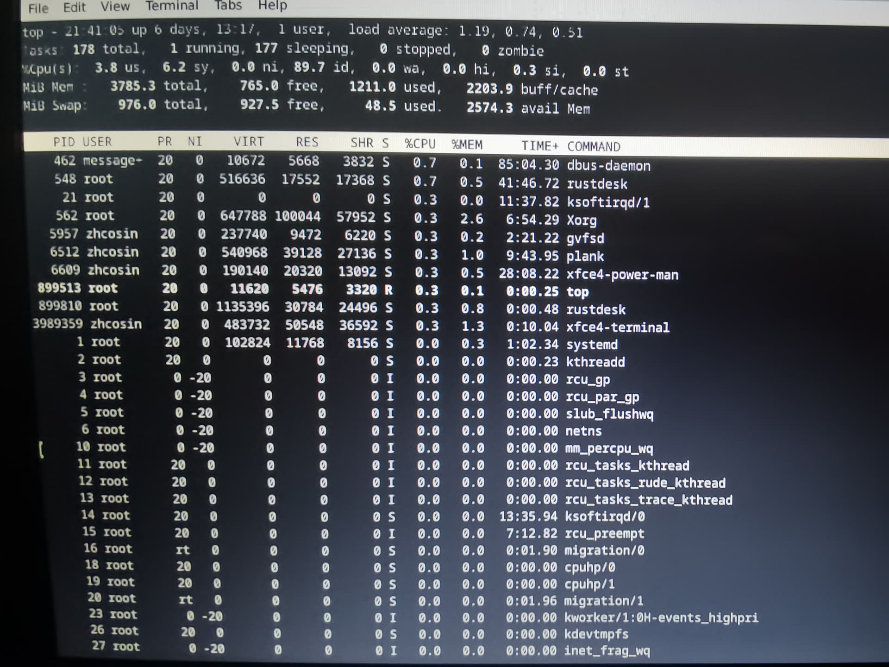Click the bold top process name
This screenshot has width=889, height=667.
[x=577, y=292]
